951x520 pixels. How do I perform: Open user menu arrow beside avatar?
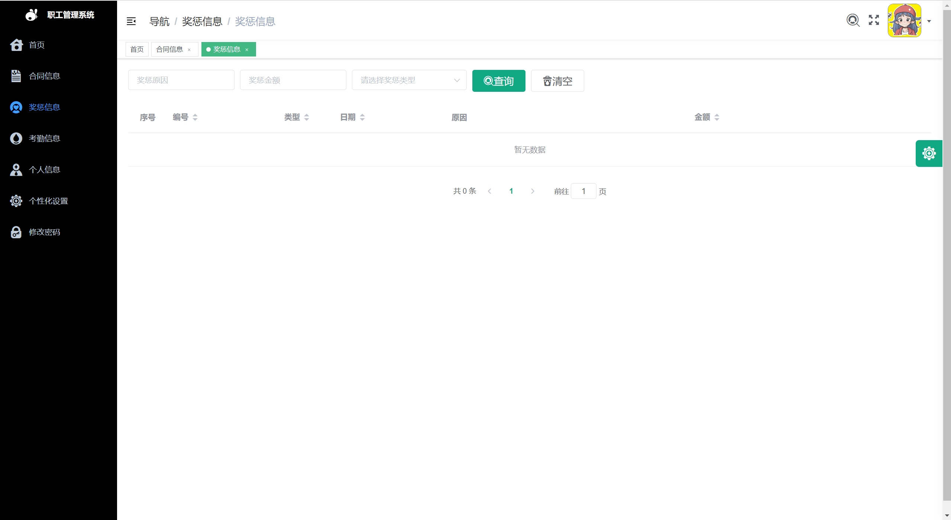pos(929,21)
